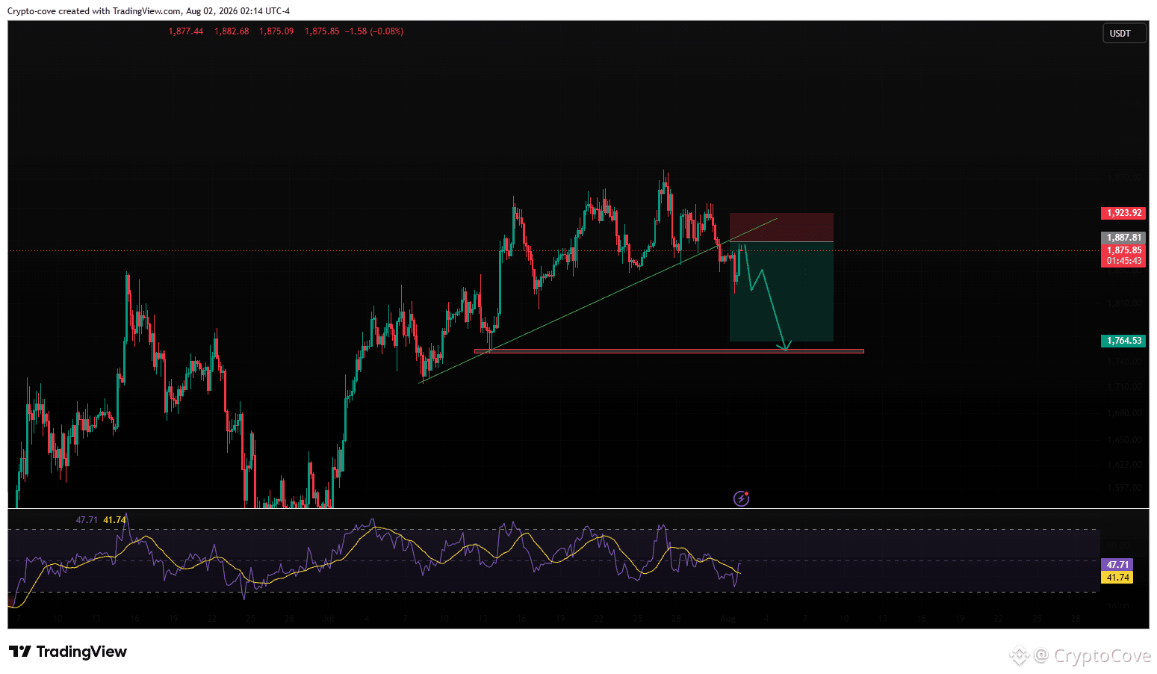Click the 1,650.00 price axis label
1157x674 pixels.
tap(1124, 440)
